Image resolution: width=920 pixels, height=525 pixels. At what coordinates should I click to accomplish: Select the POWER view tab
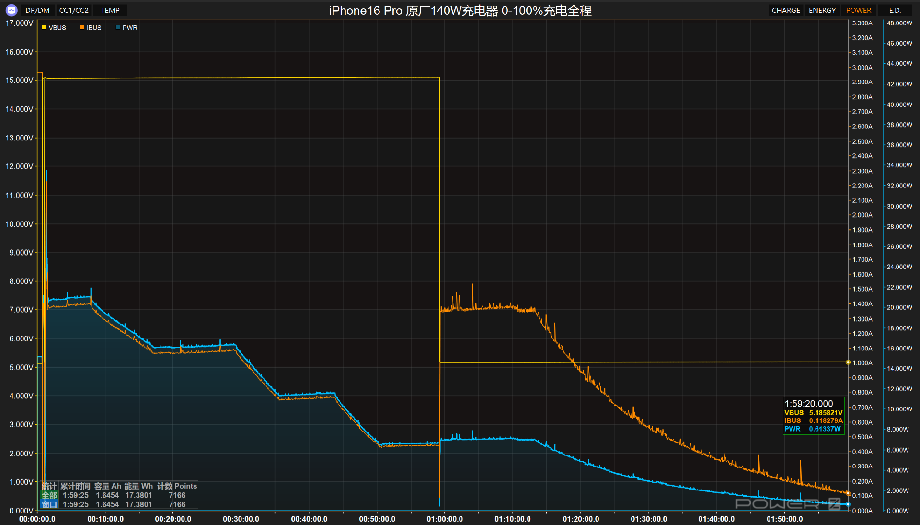(x=859, y=10)
